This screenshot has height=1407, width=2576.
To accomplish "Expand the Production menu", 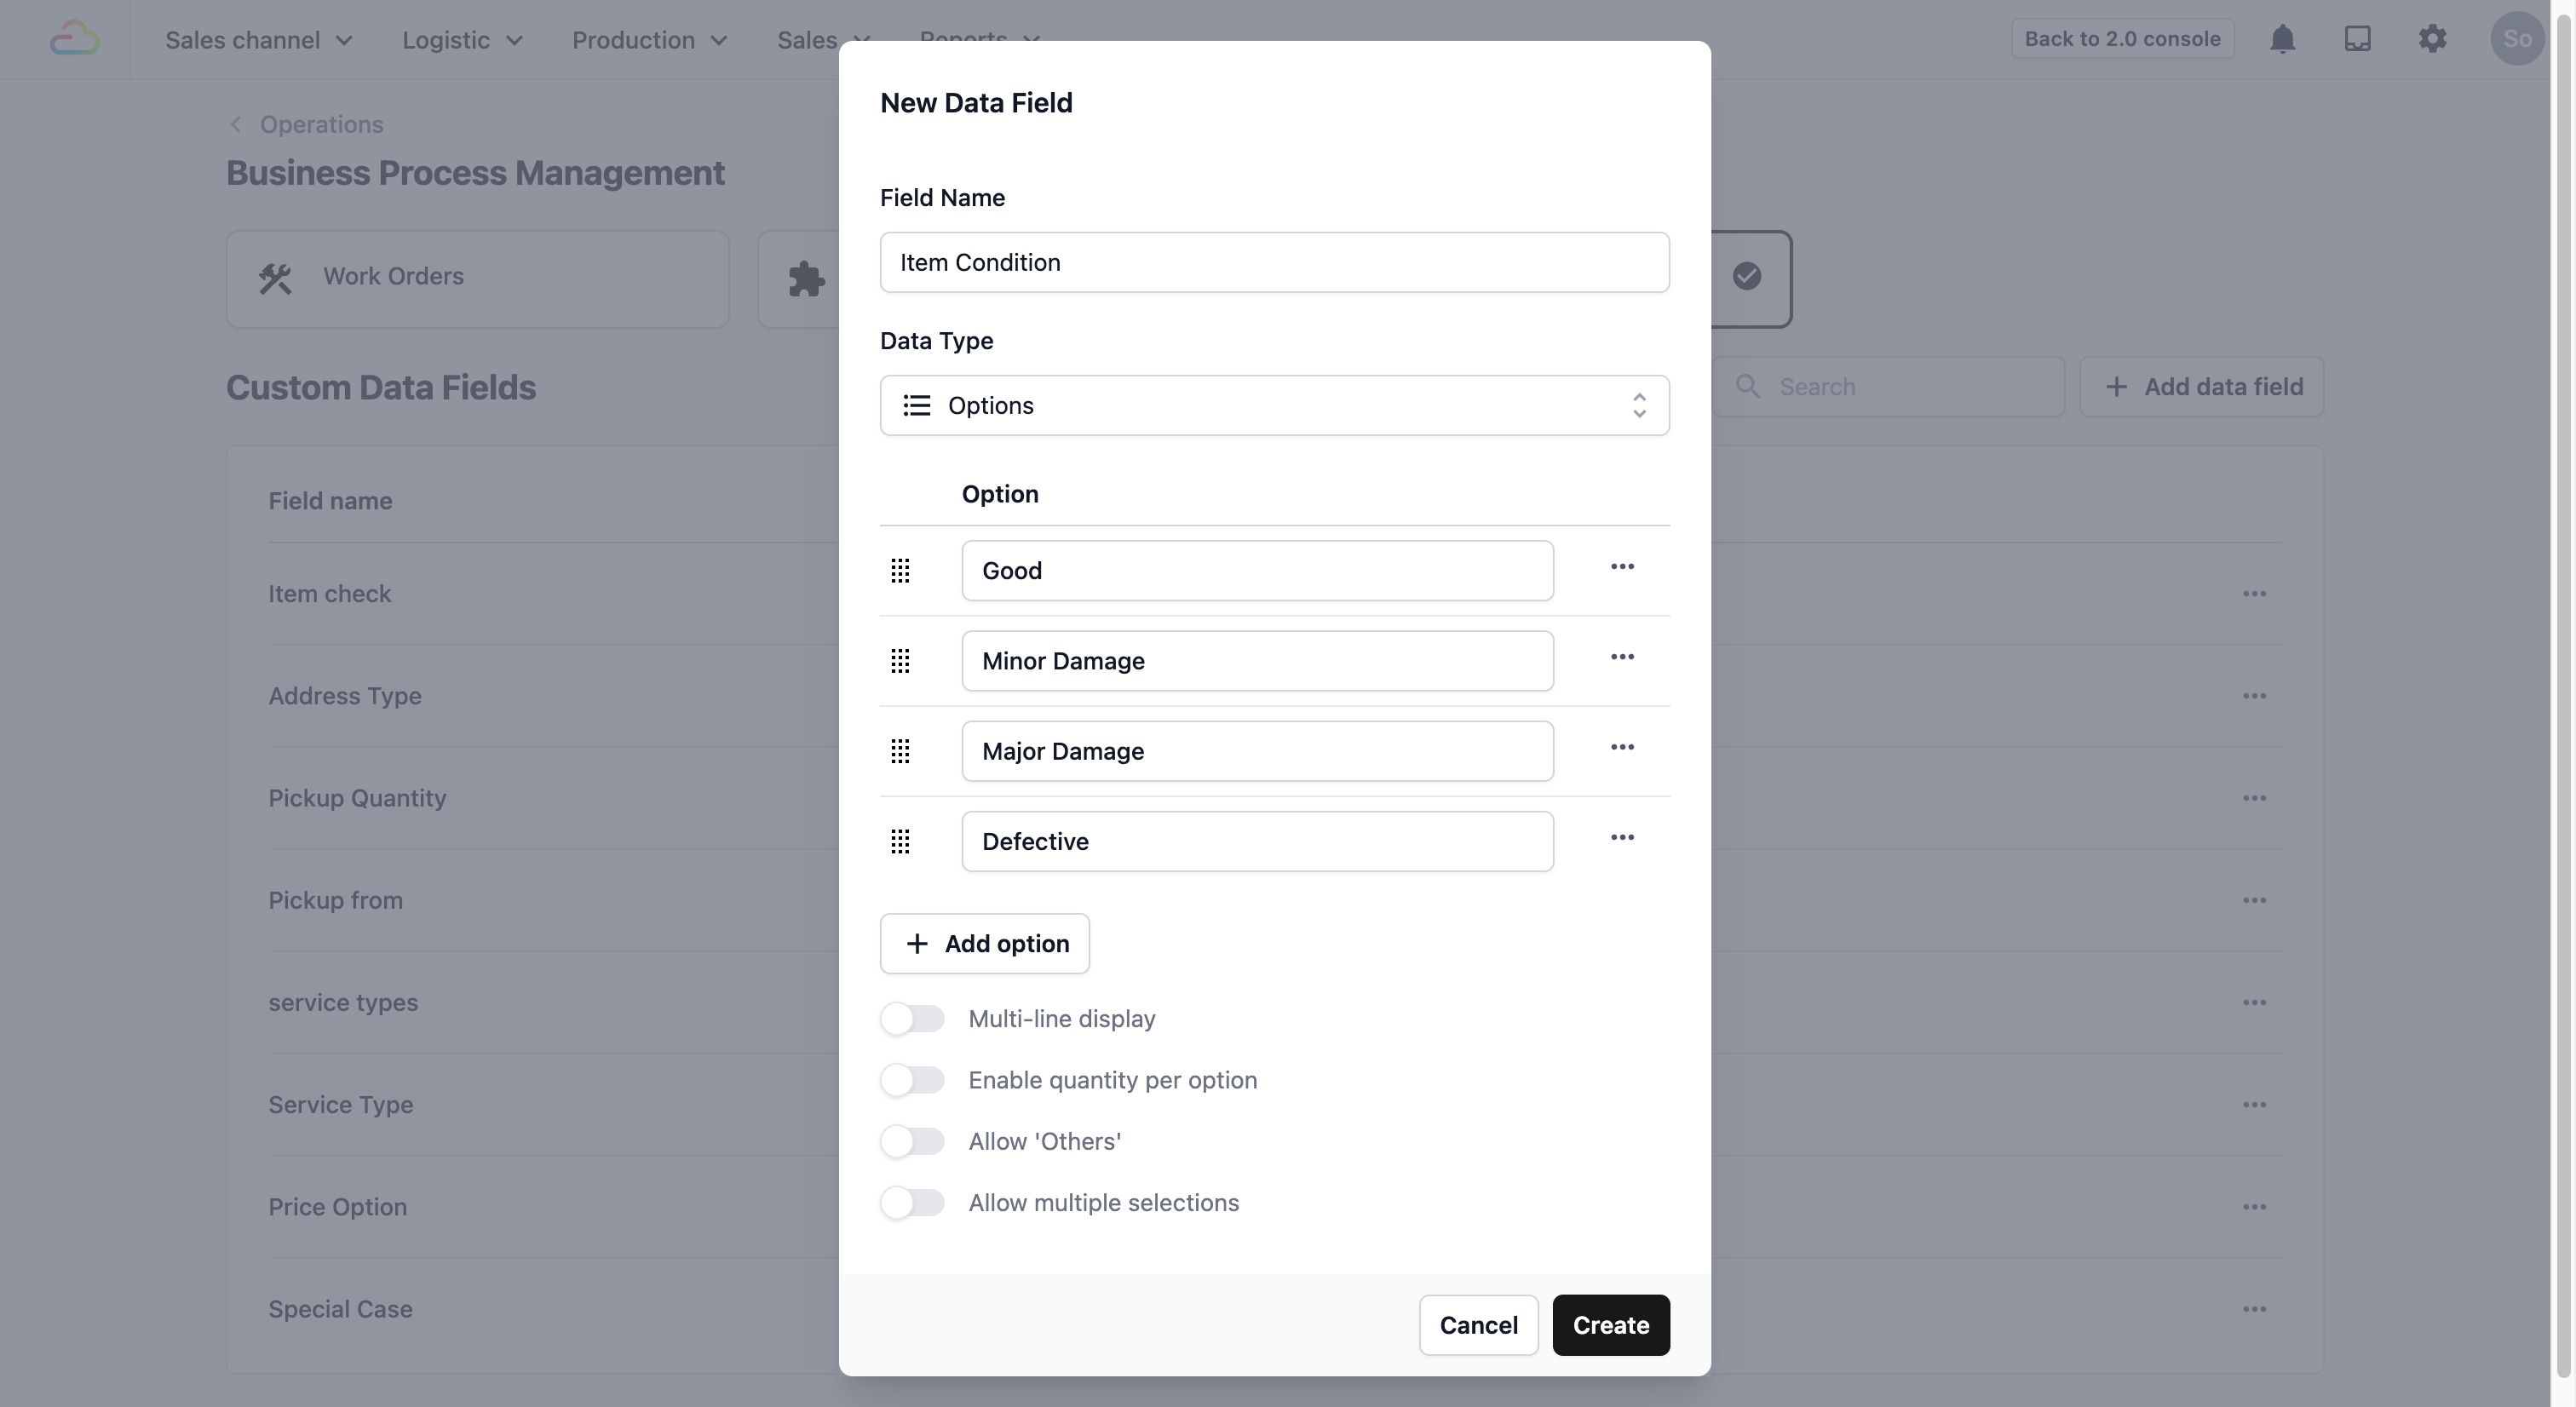I will pyautogui.click(x=649, y=40).
